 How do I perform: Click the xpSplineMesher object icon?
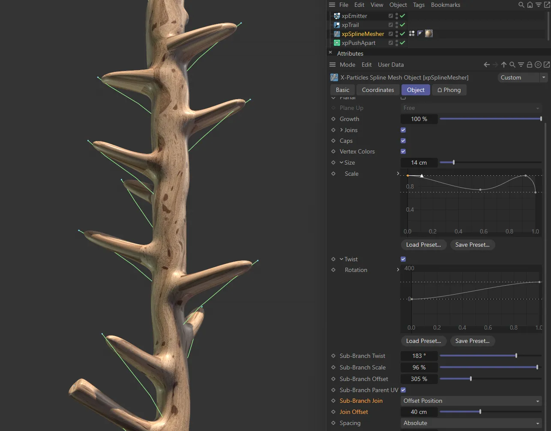[337, 34]
